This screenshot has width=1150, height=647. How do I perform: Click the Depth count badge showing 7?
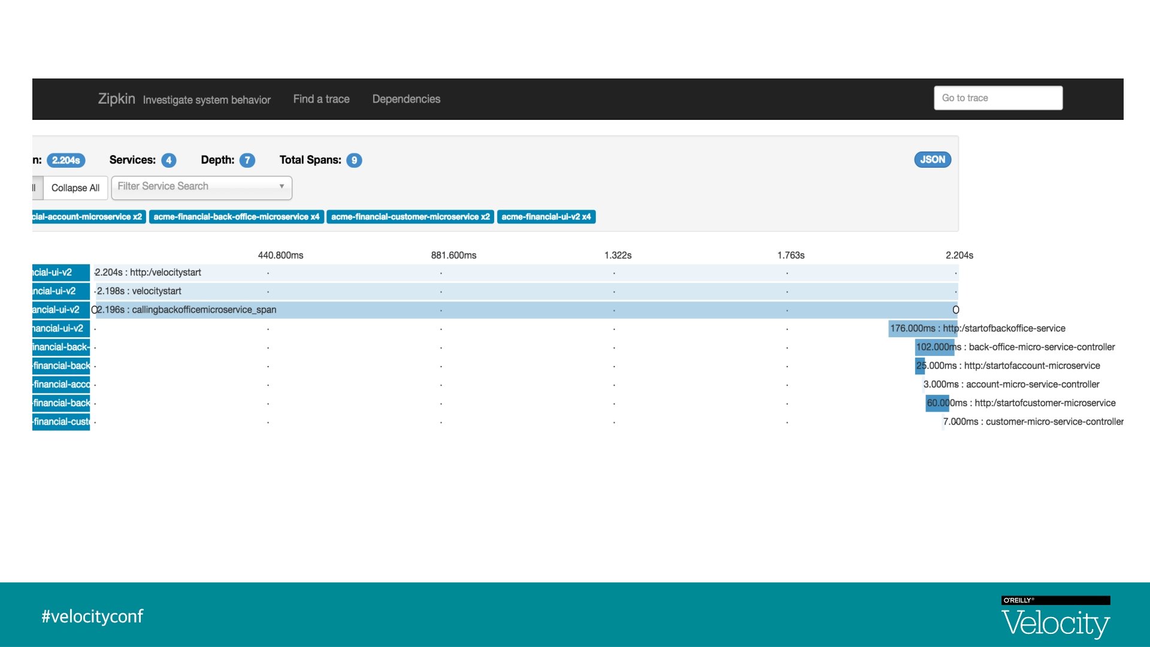pos(247,160)
